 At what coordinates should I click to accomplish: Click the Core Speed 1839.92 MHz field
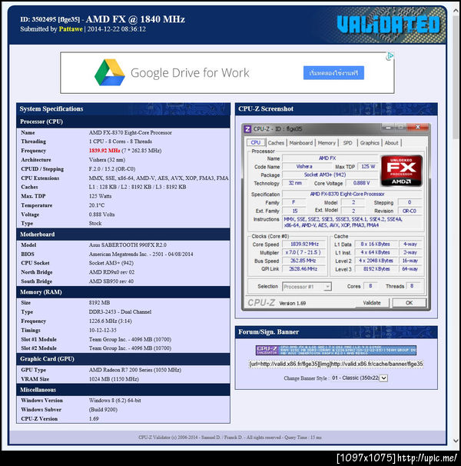(x=304, y=244)
